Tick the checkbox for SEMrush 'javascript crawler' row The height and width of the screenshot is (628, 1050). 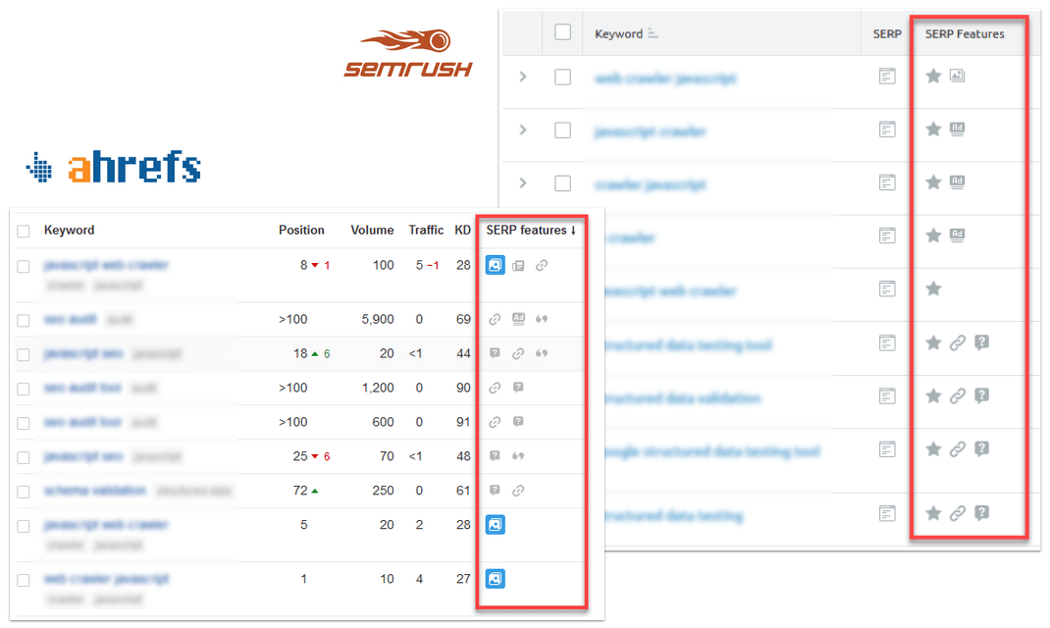coord(562,130)
